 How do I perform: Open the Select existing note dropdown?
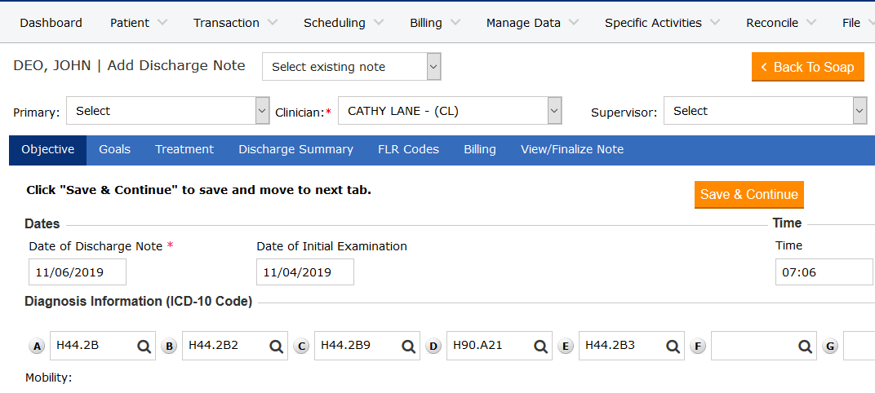click(x=351, y=67)
